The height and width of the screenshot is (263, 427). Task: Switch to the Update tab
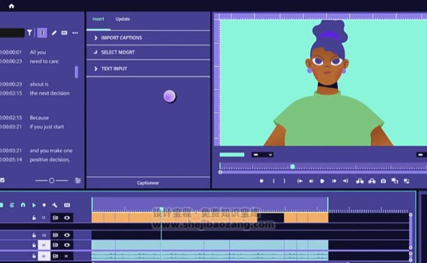(123, 19)
